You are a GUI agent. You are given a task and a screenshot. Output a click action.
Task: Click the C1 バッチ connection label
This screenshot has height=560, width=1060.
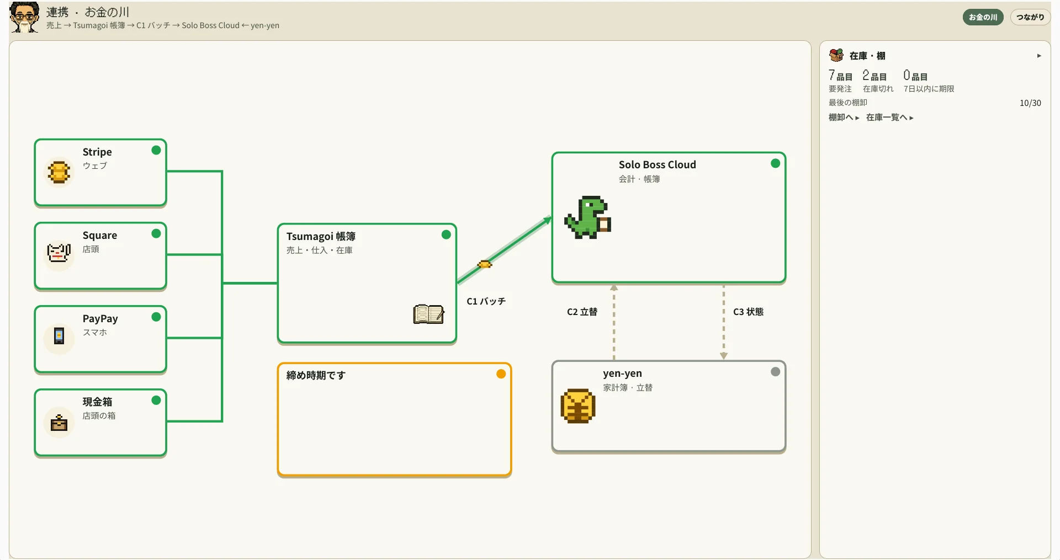pyautogui.click(x=486, y=301)
